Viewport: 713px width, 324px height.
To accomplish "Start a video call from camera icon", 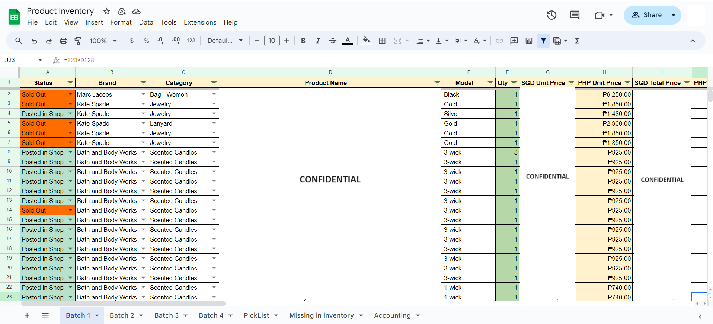I will [600, 15].
